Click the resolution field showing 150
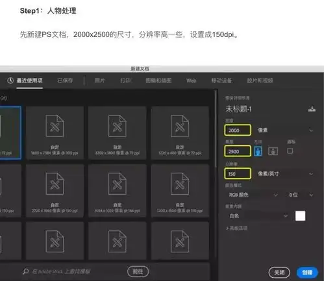Viewport: 324px width, 281px height. (x=238, y=174)
